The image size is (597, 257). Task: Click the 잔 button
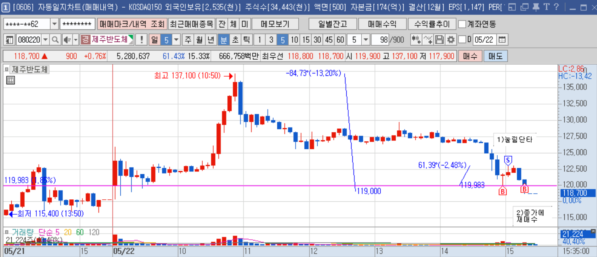pos(222,24)
